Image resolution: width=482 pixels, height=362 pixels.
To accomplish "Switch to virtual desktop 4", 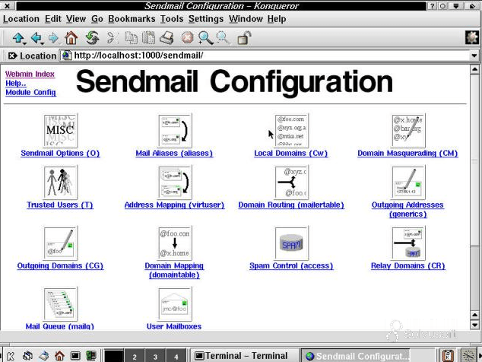I will (x=176, y=357).
